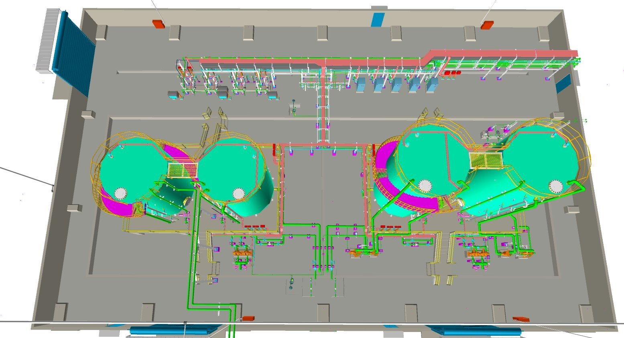Select the small blue door on the top wall
Viewport: 624px width, 338px height.
click(x=378, y=19)
